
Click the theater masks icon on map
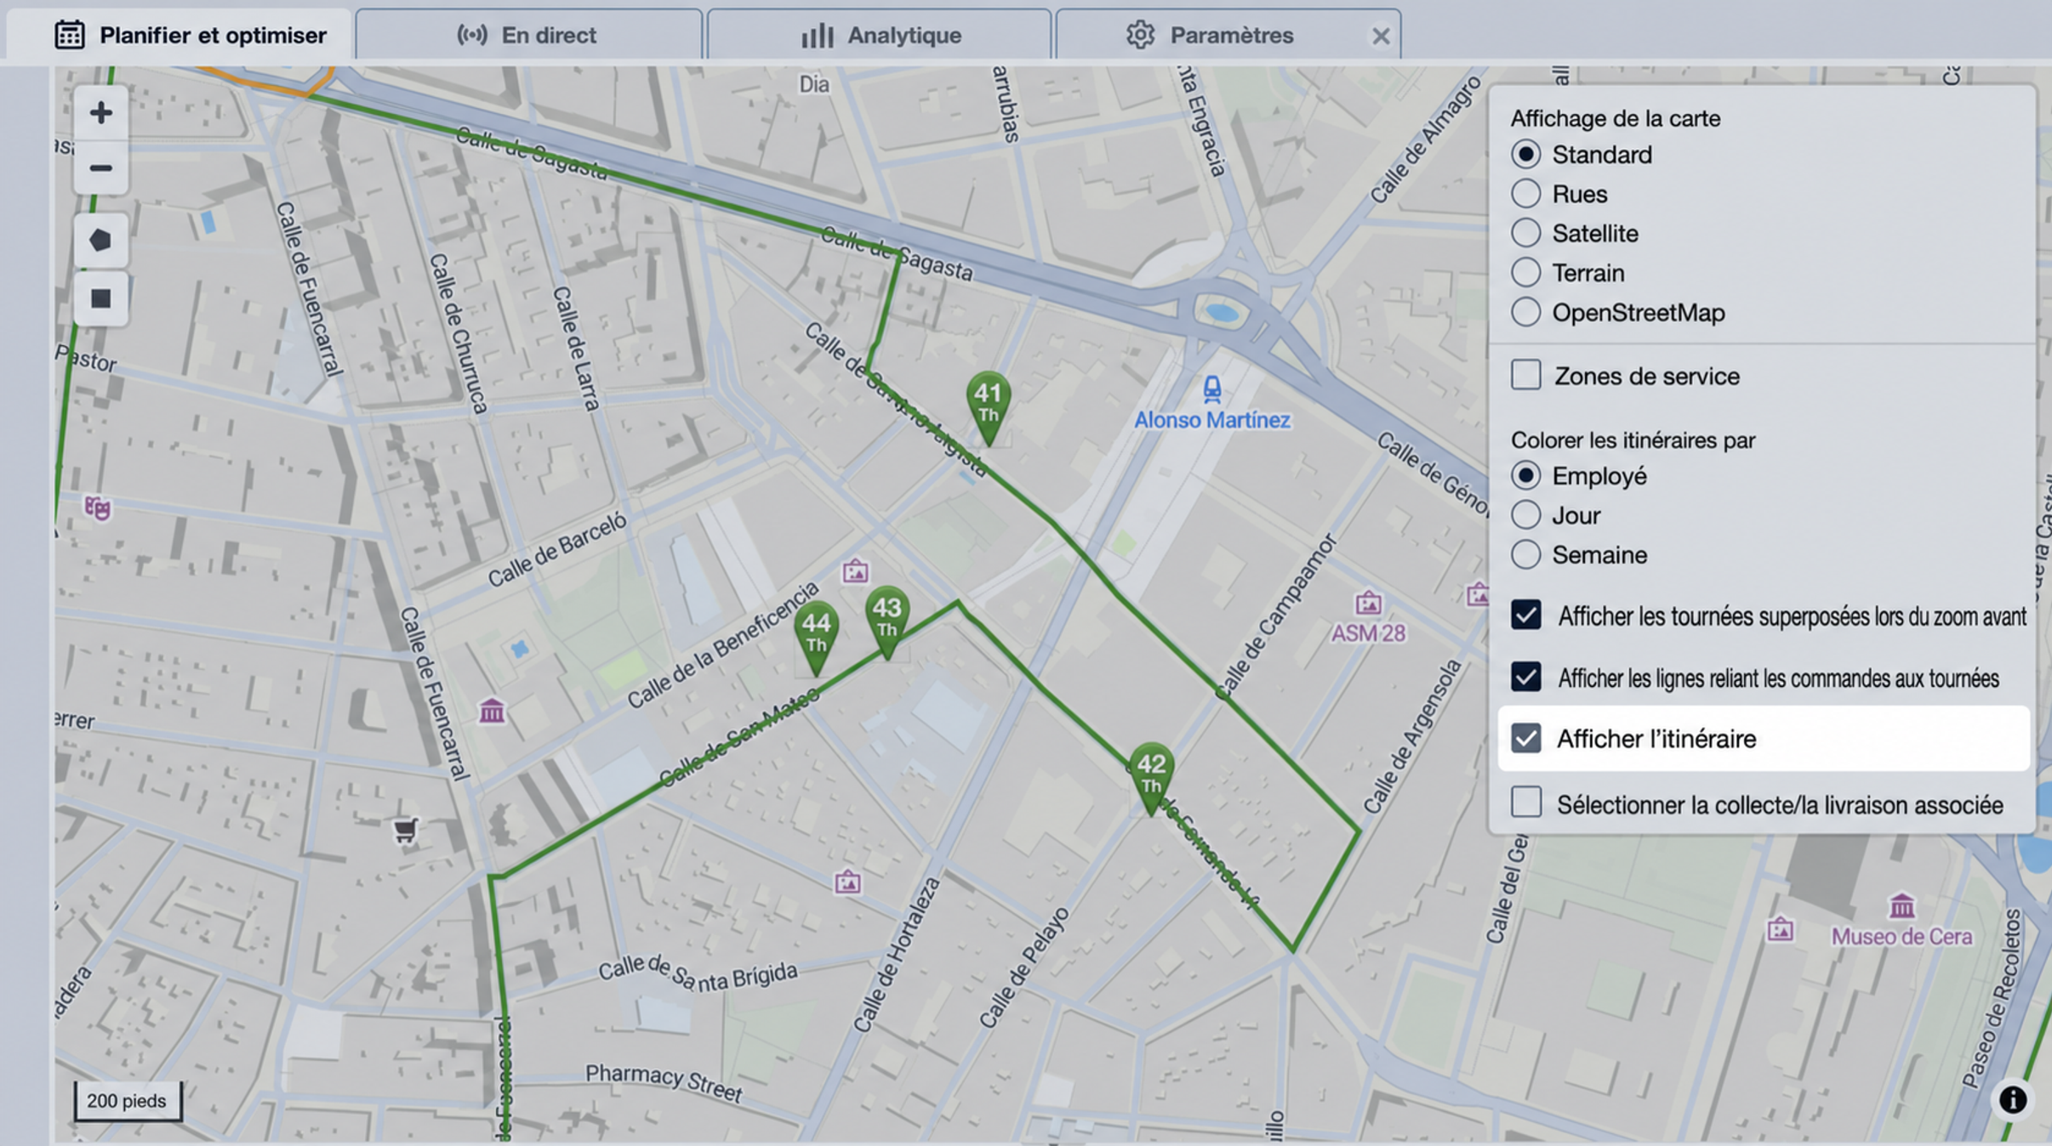pyautogui.click(x=97, y=508)
